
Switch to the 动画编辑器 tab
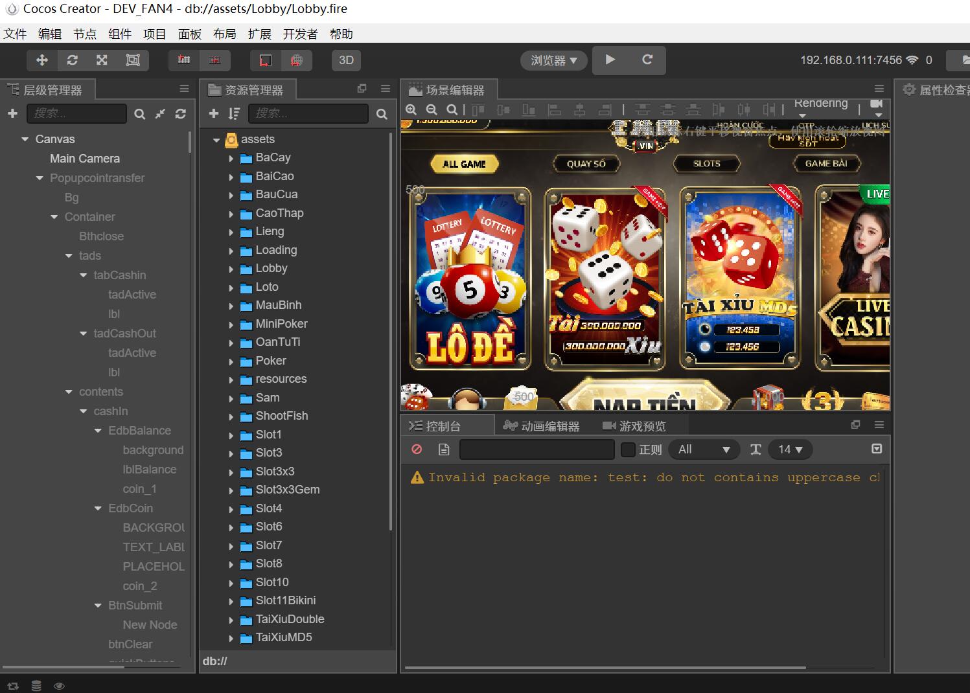pyautogui.click(x=542, y=426)
